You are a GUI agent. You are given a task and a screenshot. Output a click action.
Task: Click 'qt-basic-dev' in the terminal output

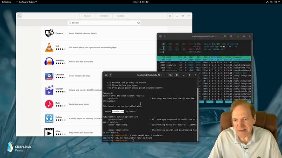coord(115,119)
